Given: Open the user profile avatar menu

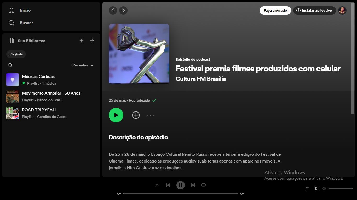Looking at the screenshot, I should [x=342, y=10].
